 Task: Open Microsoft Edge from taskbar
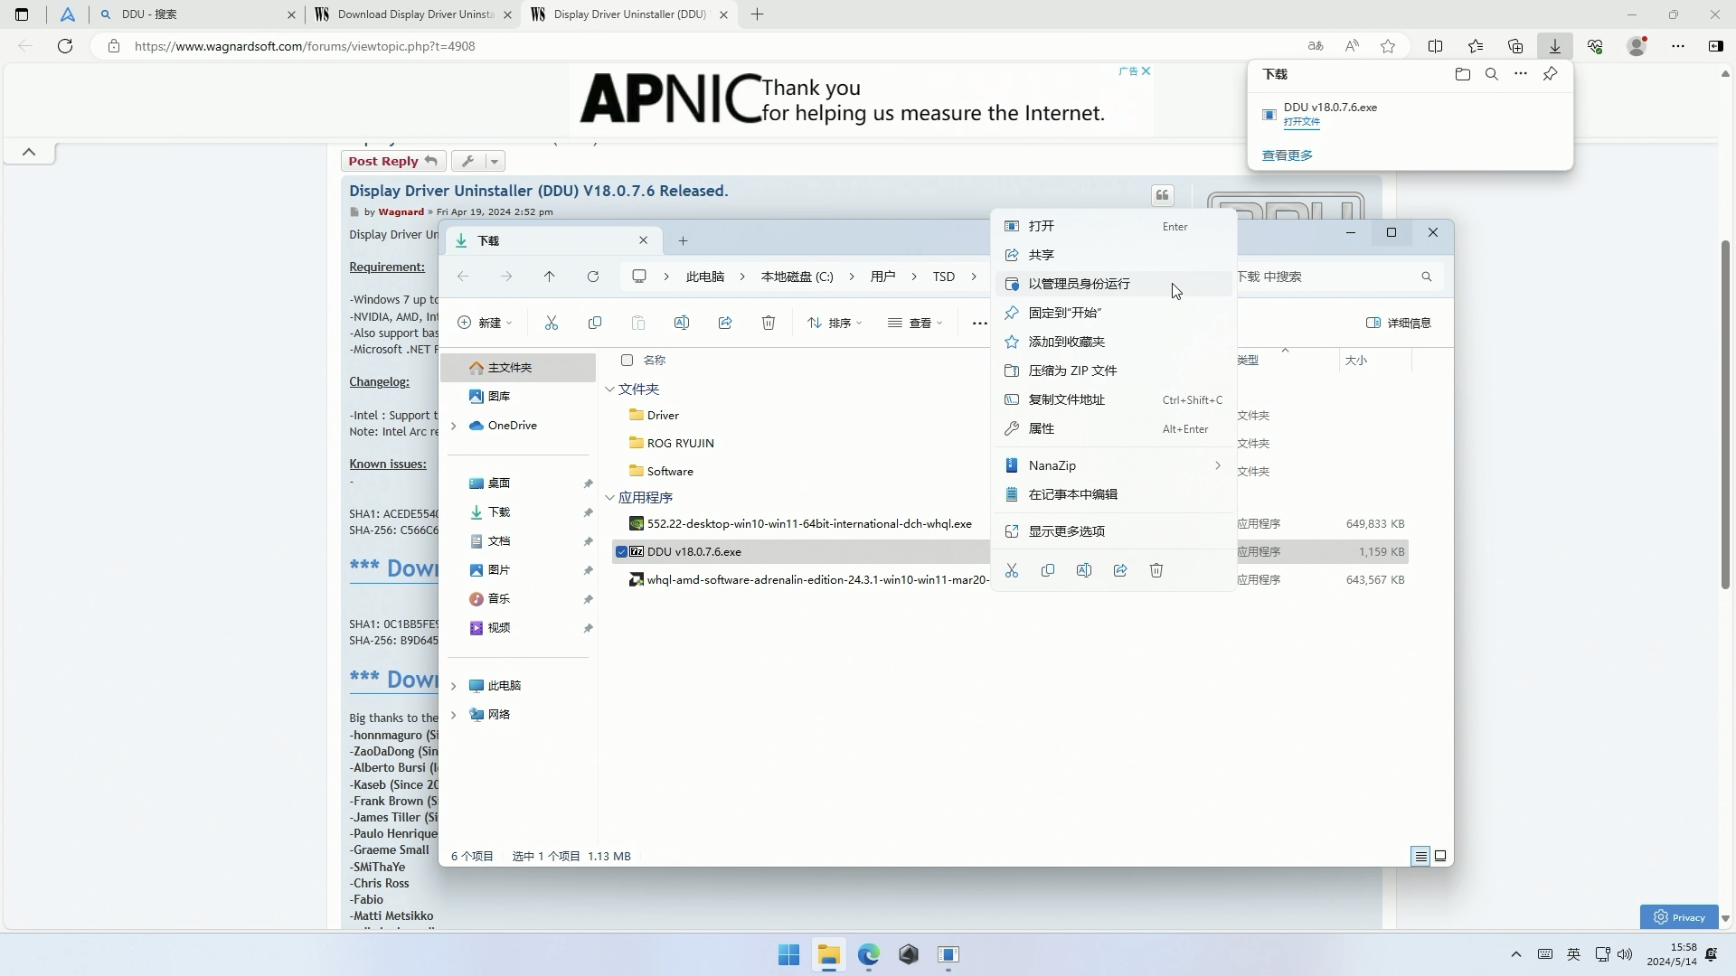click(x=869, y=954)
